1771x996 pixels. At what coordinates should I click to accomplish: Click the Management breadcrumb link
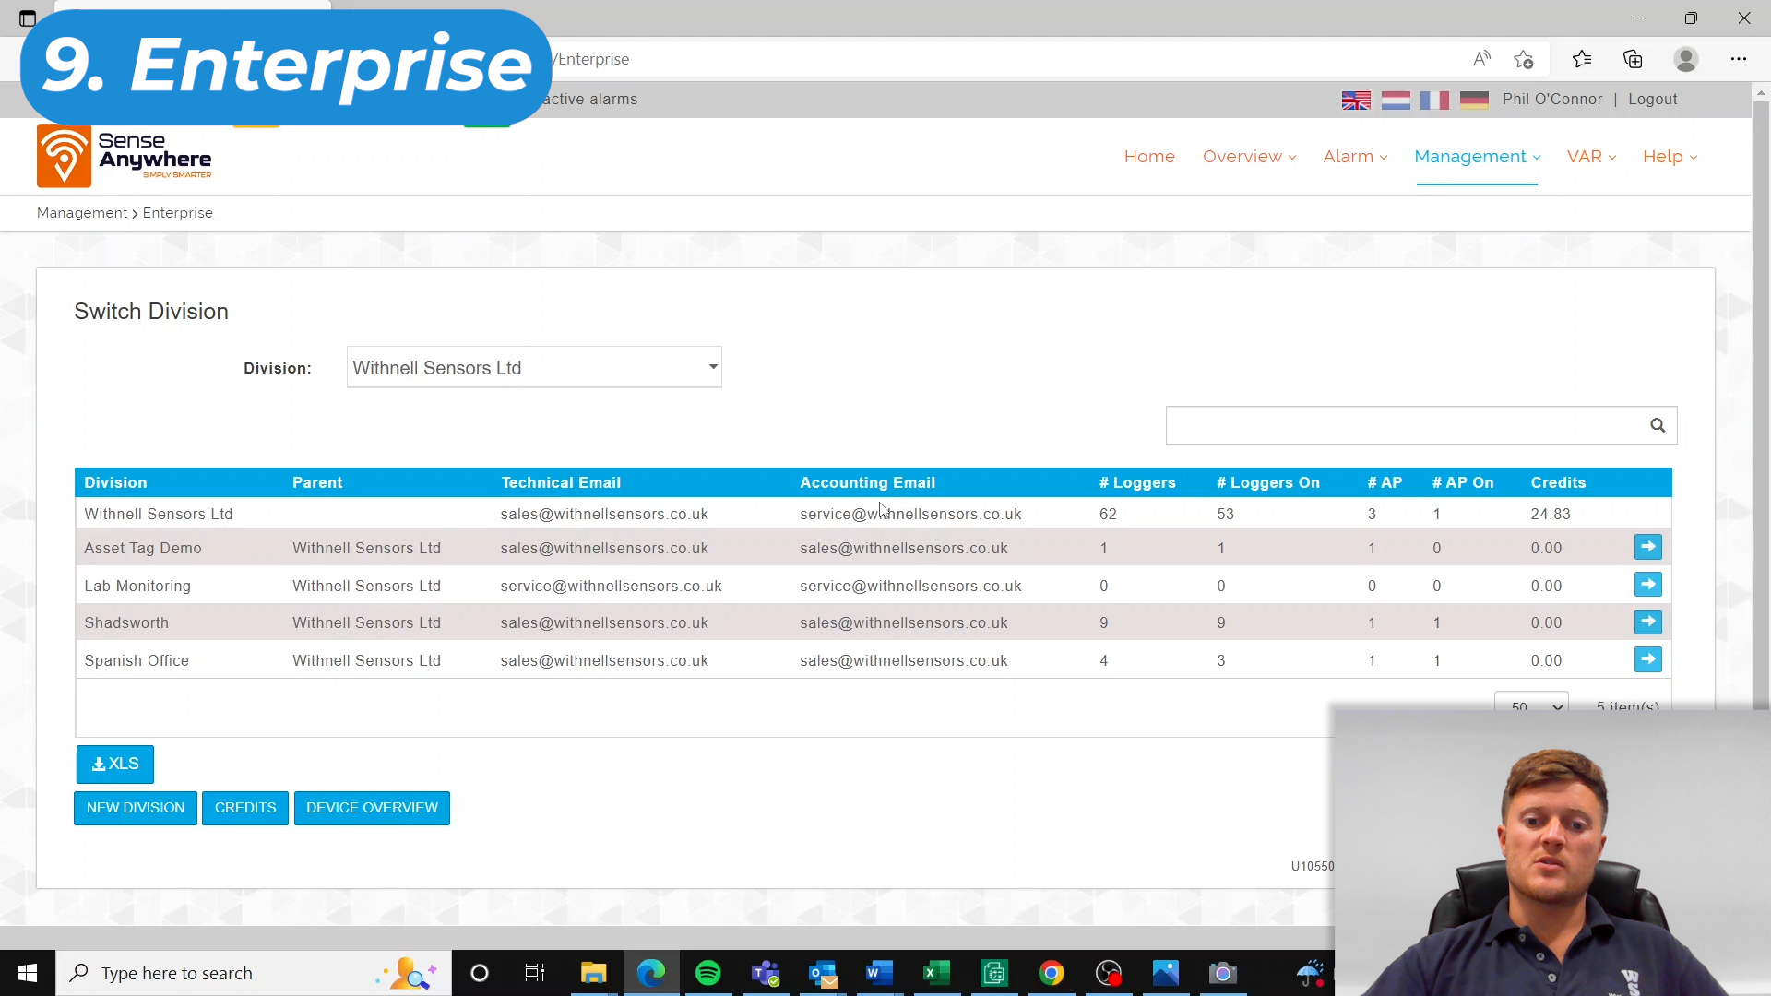coord(82,213)
